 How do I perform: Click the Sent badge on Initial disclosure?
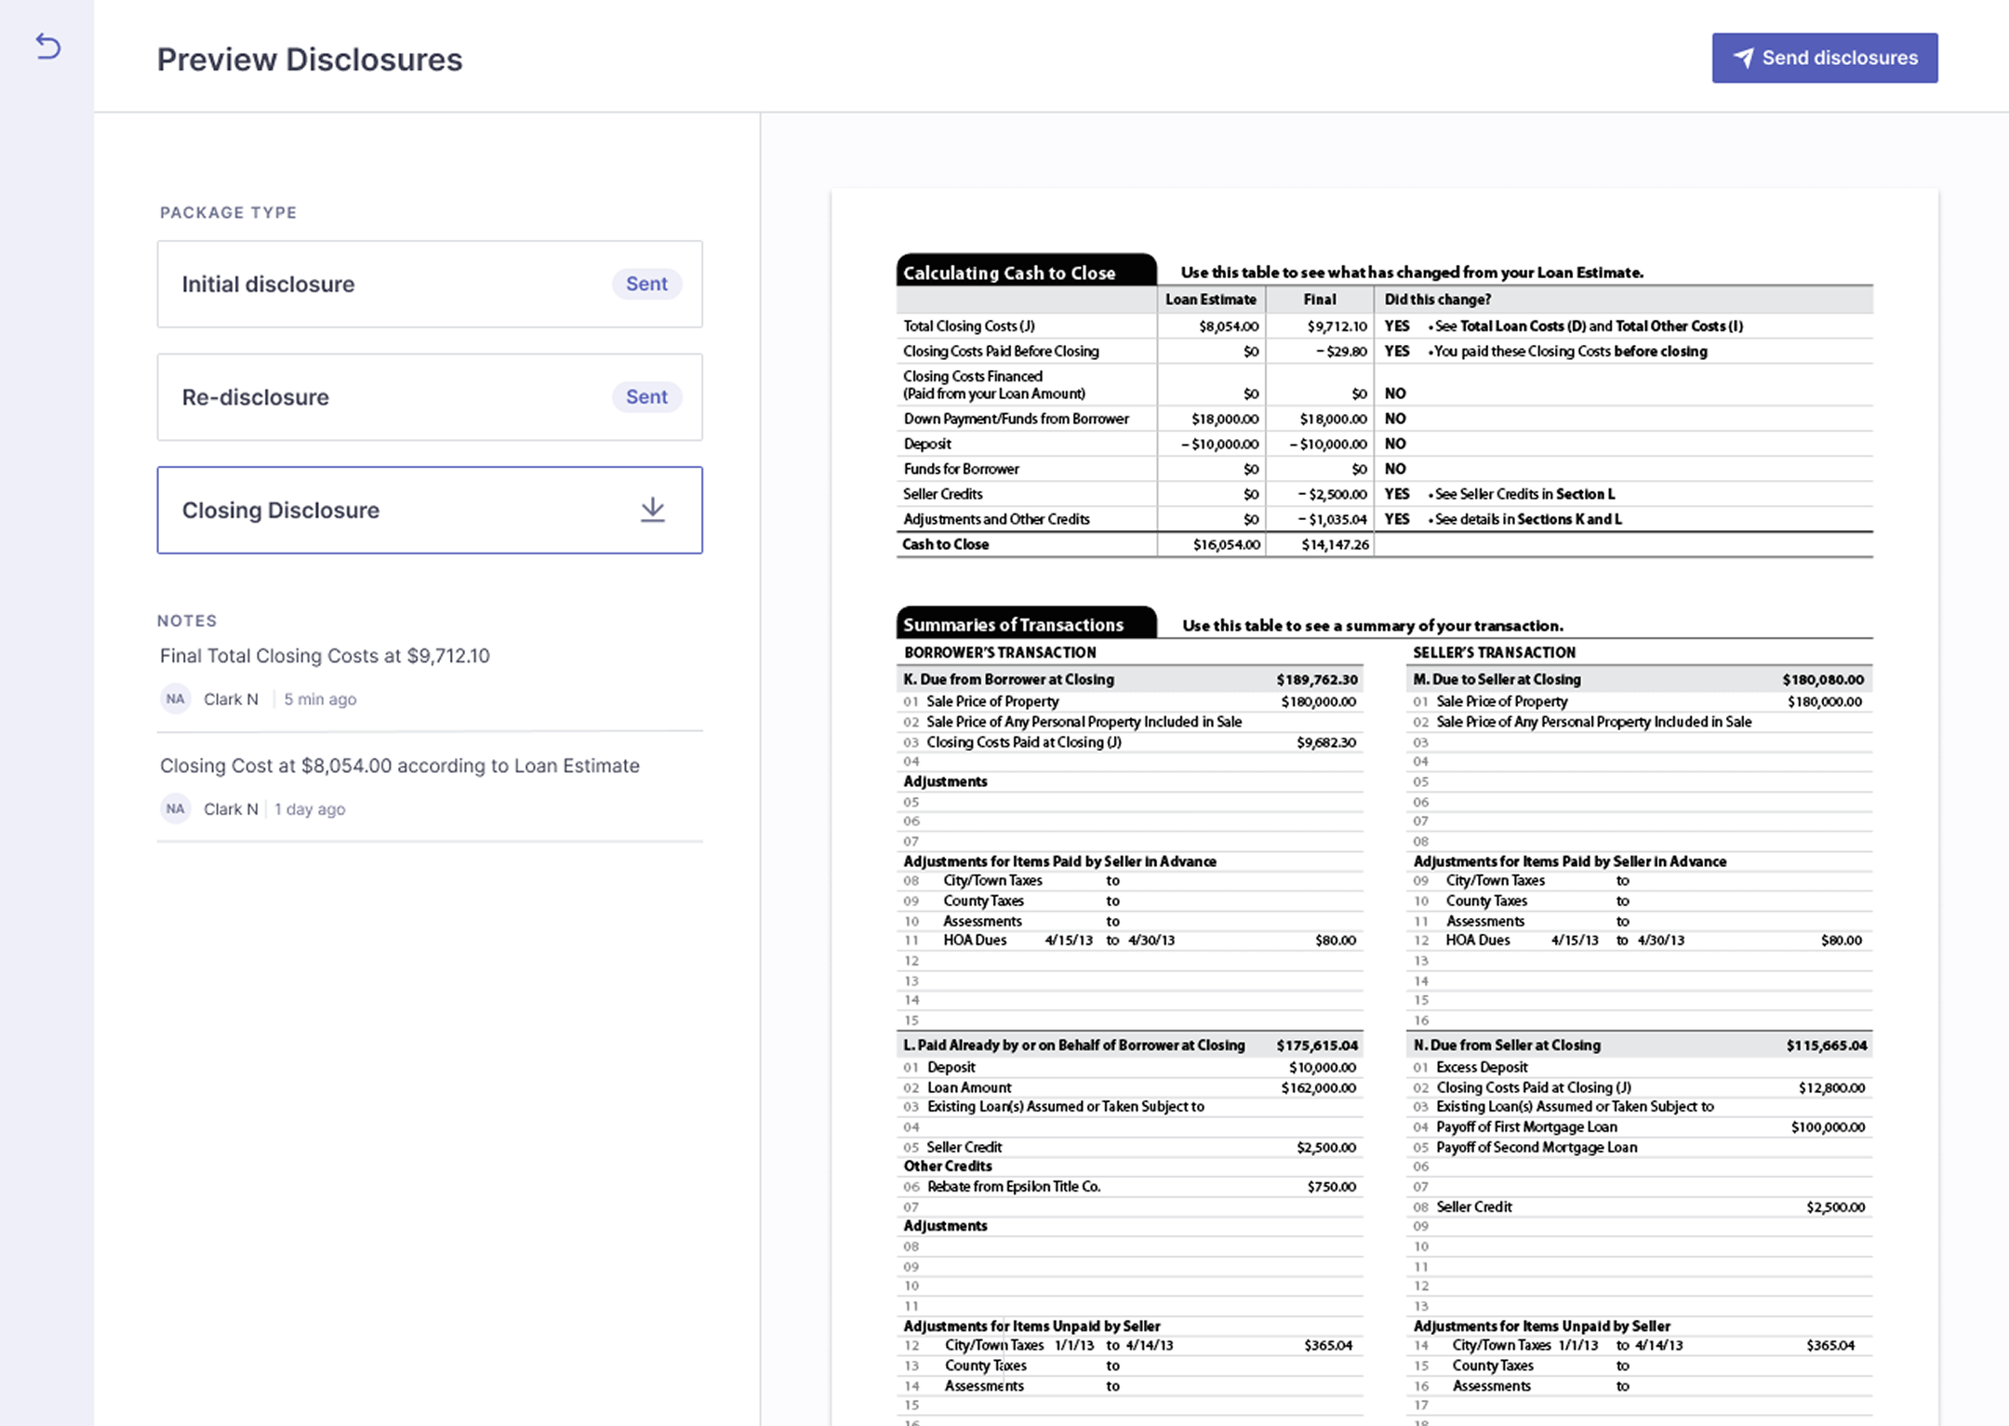point(646,284)
